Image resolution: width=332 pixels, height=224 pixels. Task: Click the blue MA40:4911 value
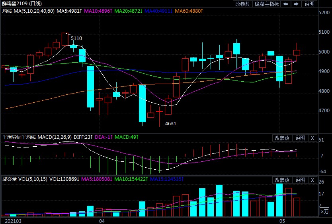158,11
